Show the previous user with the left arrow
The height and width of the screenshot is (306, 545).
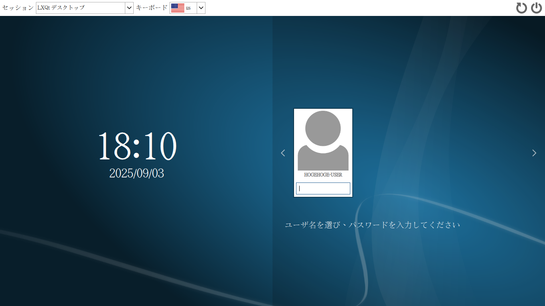pos(283,153)
